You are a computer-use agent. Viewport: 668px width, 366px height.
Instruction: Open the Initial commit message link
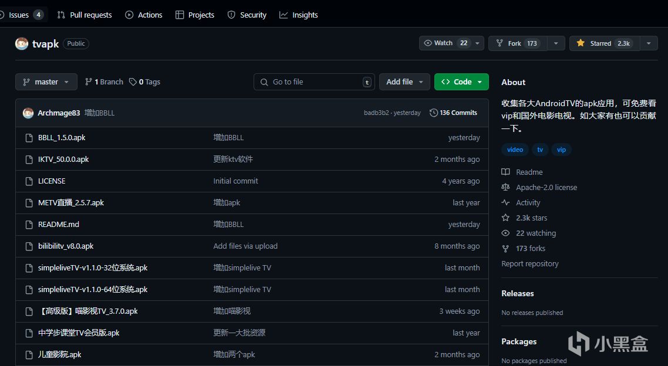pos(235,181)
